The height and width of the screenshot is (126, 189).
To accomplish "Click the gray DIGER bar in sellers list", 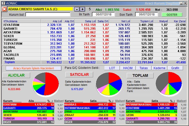I will pyautogui.click(x=90, y=122).
